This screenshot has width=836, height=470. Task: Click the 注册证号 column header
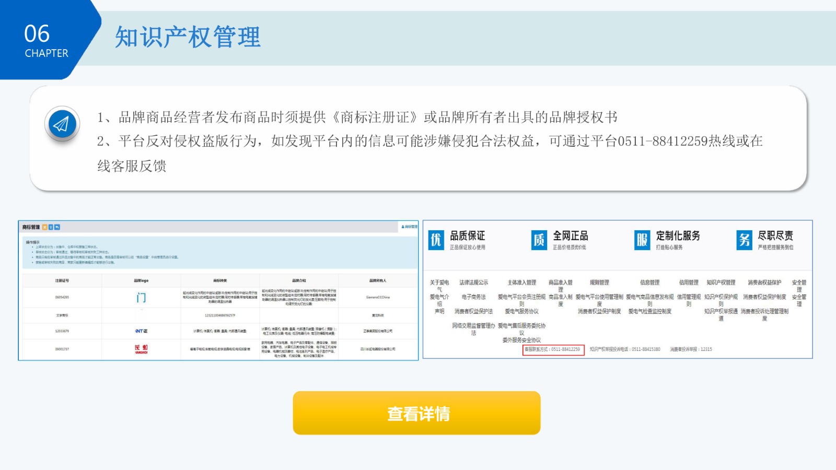tap(63, 280)
